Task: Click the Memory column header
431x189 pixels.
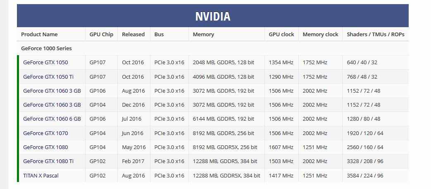Action: (203, 34)
